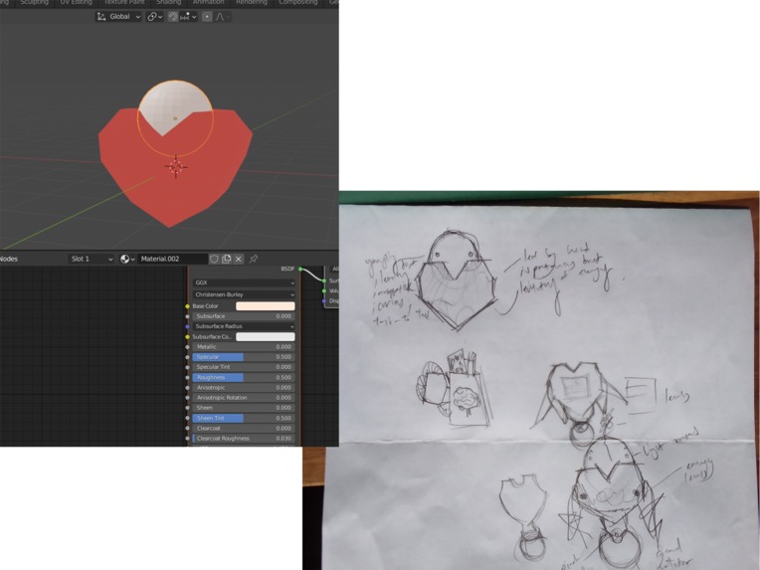Click the purple Displacement input socket
The height and width of the screenshot is (570, 760).
(324, 301)
